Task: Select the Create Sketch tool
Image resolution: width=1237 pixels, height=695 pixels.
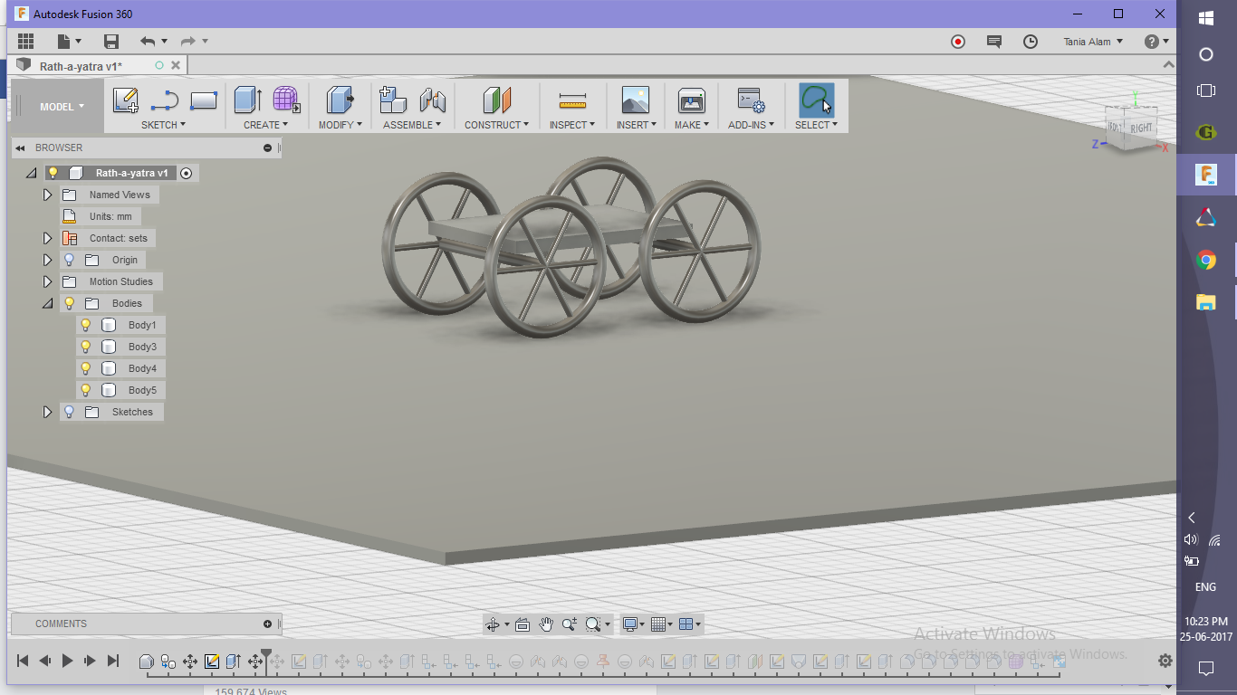Action: (x=125, y=100)
